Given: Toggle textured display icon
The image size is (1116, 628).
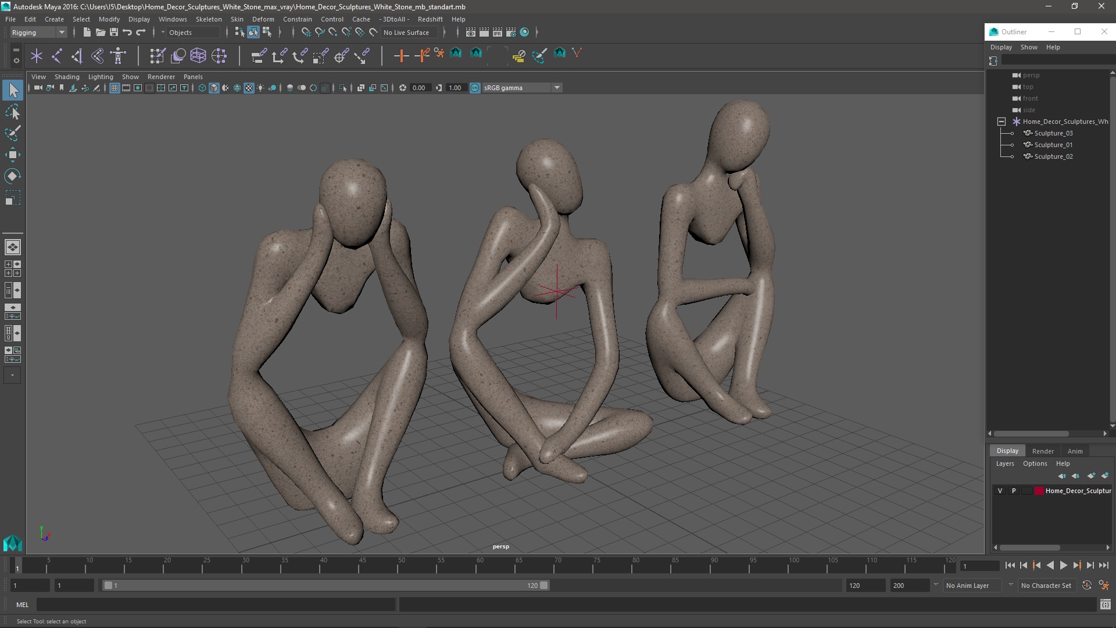Looking at the screenshot, I should [249, 88].
